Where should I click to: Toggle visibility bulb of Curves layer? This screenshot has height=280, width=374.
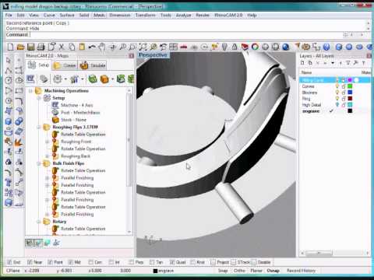pyautogui.click(x=337, y=86)
